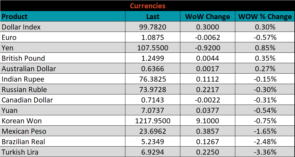Click the Euro last value 1.0875
The width and height of the screenshot is (295, 157).
click(x=153, y=38)
